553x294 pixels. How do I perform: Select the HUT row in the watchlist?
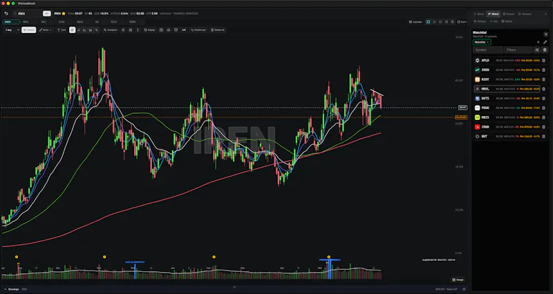(x=510, y=136)
